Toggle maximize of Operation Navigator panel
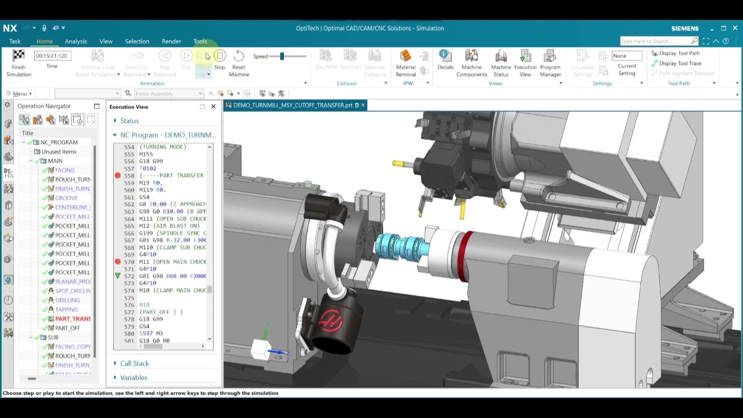The height and width of the screenshot is (418, 743). coord(96,106)
